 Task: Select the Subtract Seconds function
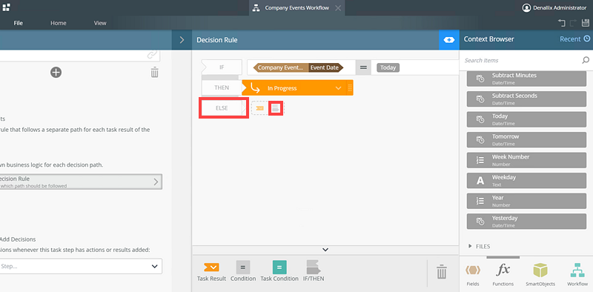(526, 99)
